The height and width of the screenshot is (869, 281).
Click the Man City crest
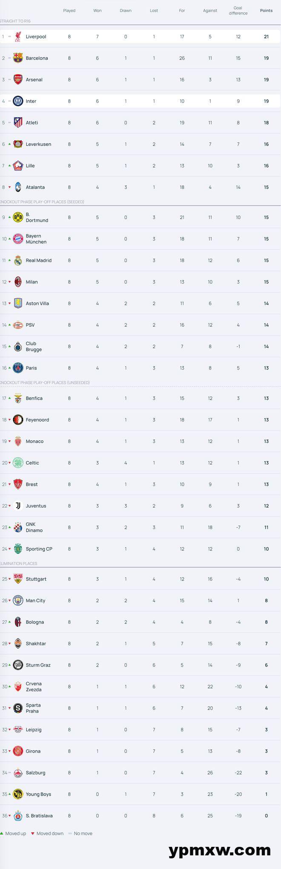[x=18, y=601]
